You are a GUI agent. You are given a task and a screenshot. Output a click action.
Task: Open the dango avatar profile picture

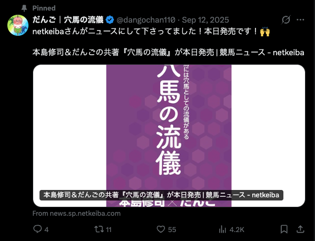coord(18,25)
